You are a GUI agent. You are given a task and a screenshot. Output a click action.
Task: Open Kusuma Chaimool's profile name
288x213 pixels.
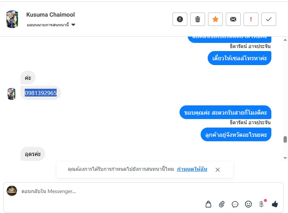(50, 15)
